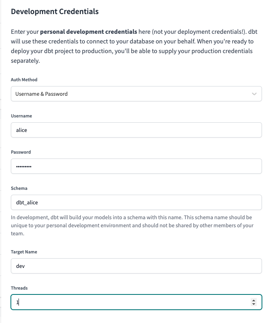Click the masked password dots

click(x=24, y=166)
